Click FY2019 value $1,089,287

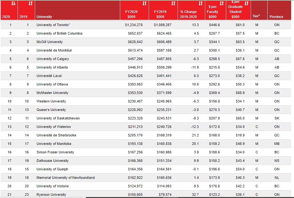tap(163, 25)
